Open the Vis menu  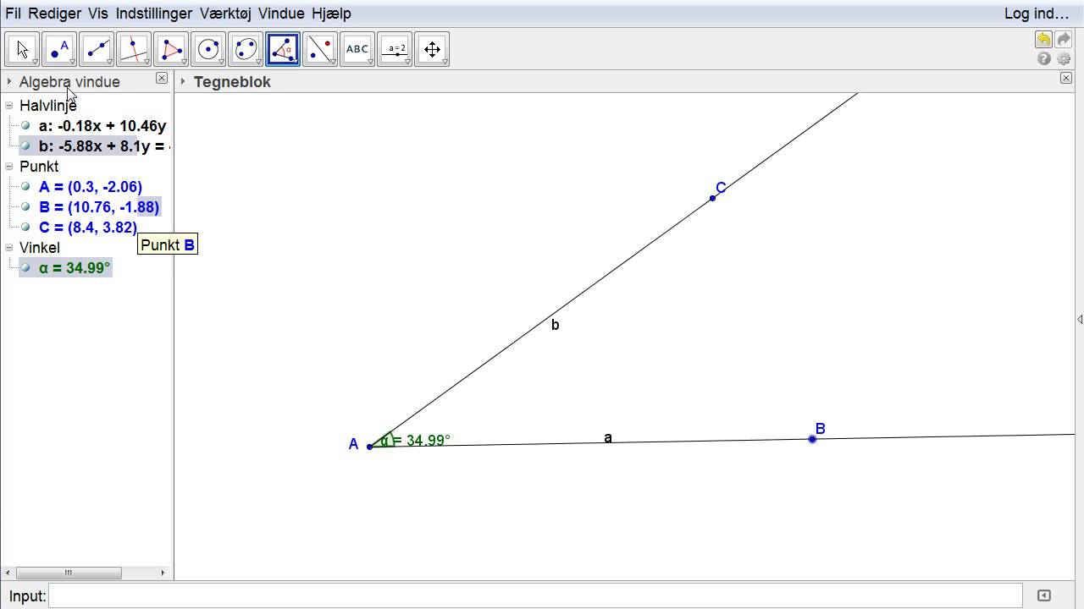tap(98, 14)
